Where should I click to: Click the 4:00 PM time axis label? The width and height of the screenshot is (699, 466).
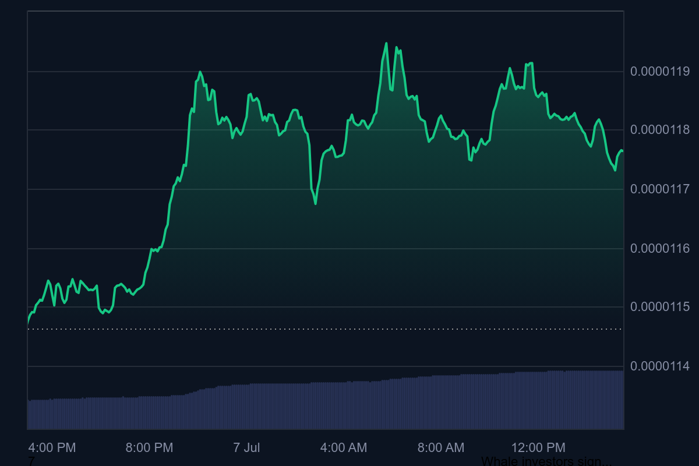52,448
